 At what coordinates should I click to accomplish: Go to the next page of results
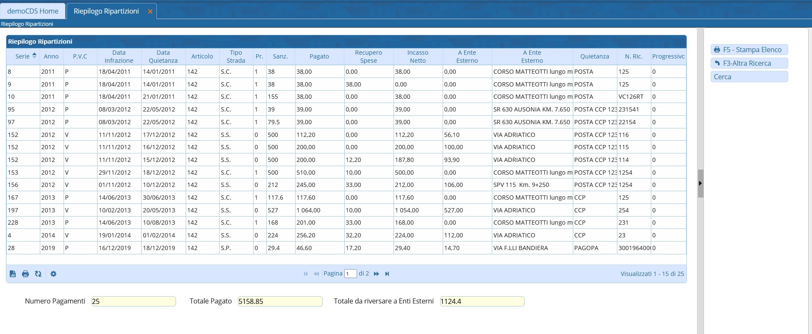point(376,274)
